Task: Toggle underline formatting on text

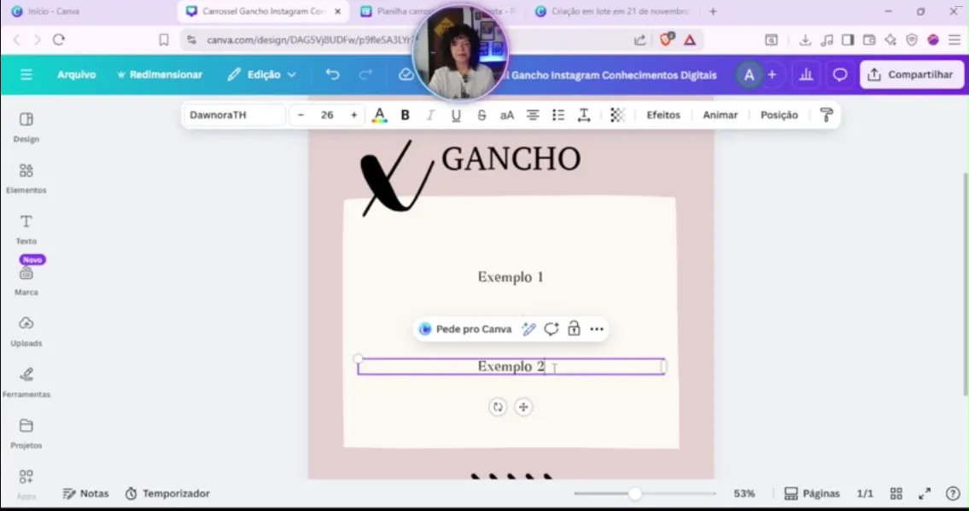Action: (x=456, y=115)
